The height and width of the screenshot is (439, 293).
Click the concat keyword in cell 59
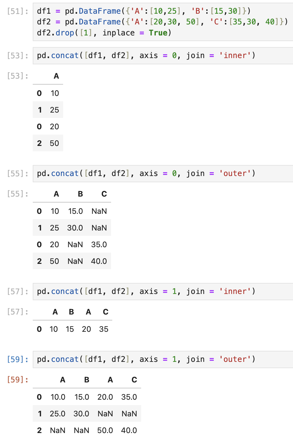tap(65, 359)
